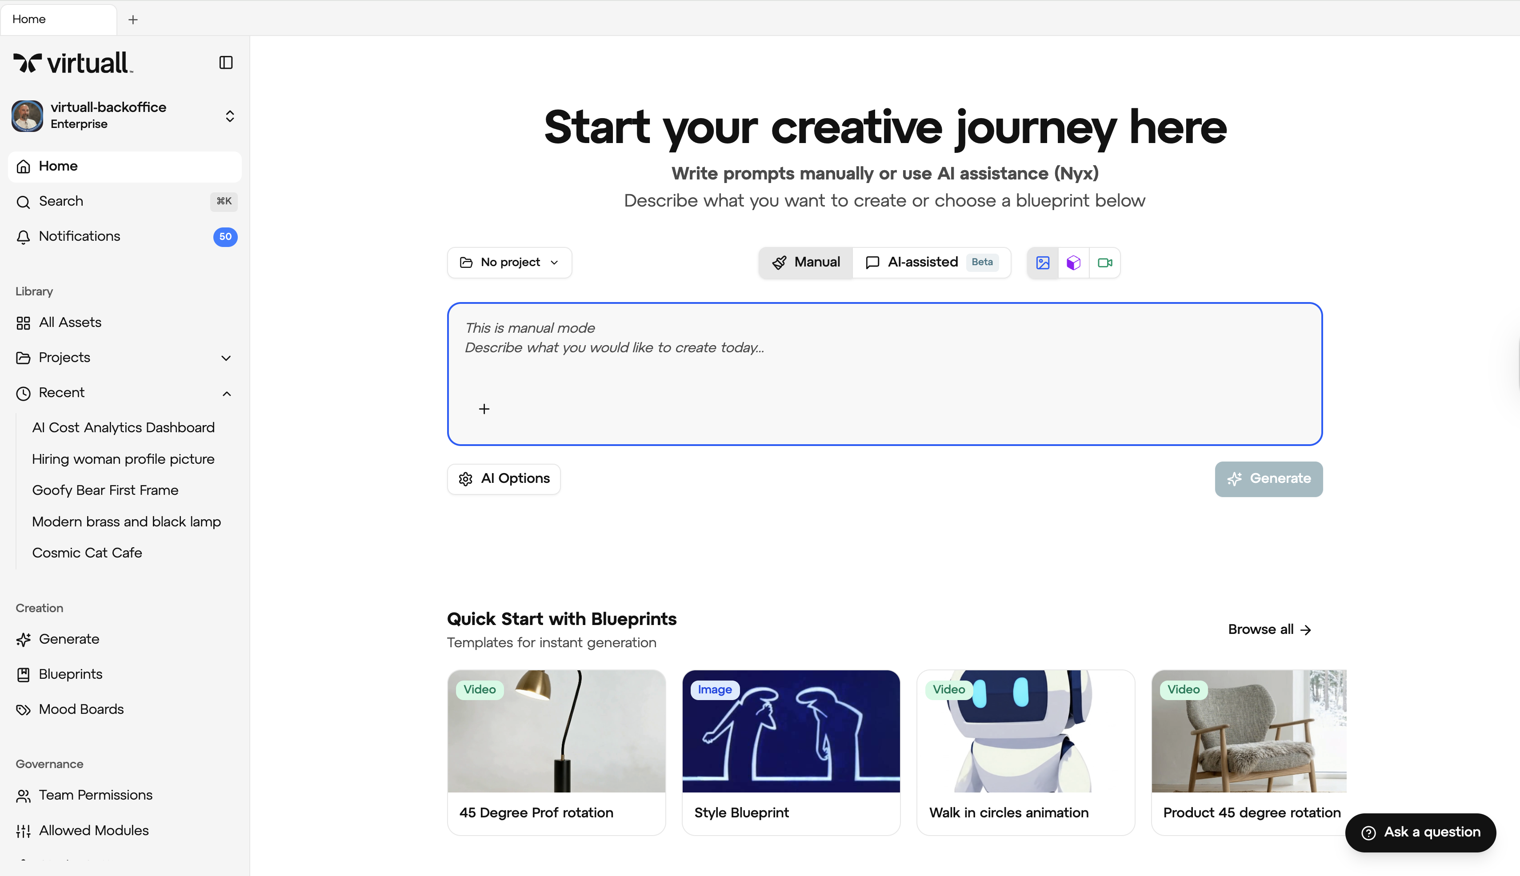Open Mood Boards in sidebar
The width and height of the screenshot is (1520, 876).
tap(124, 709)
